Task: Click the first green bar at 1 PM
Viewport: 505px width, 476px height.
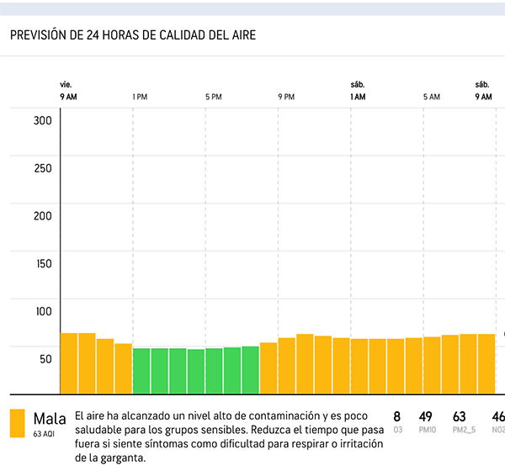Action: 141,371
